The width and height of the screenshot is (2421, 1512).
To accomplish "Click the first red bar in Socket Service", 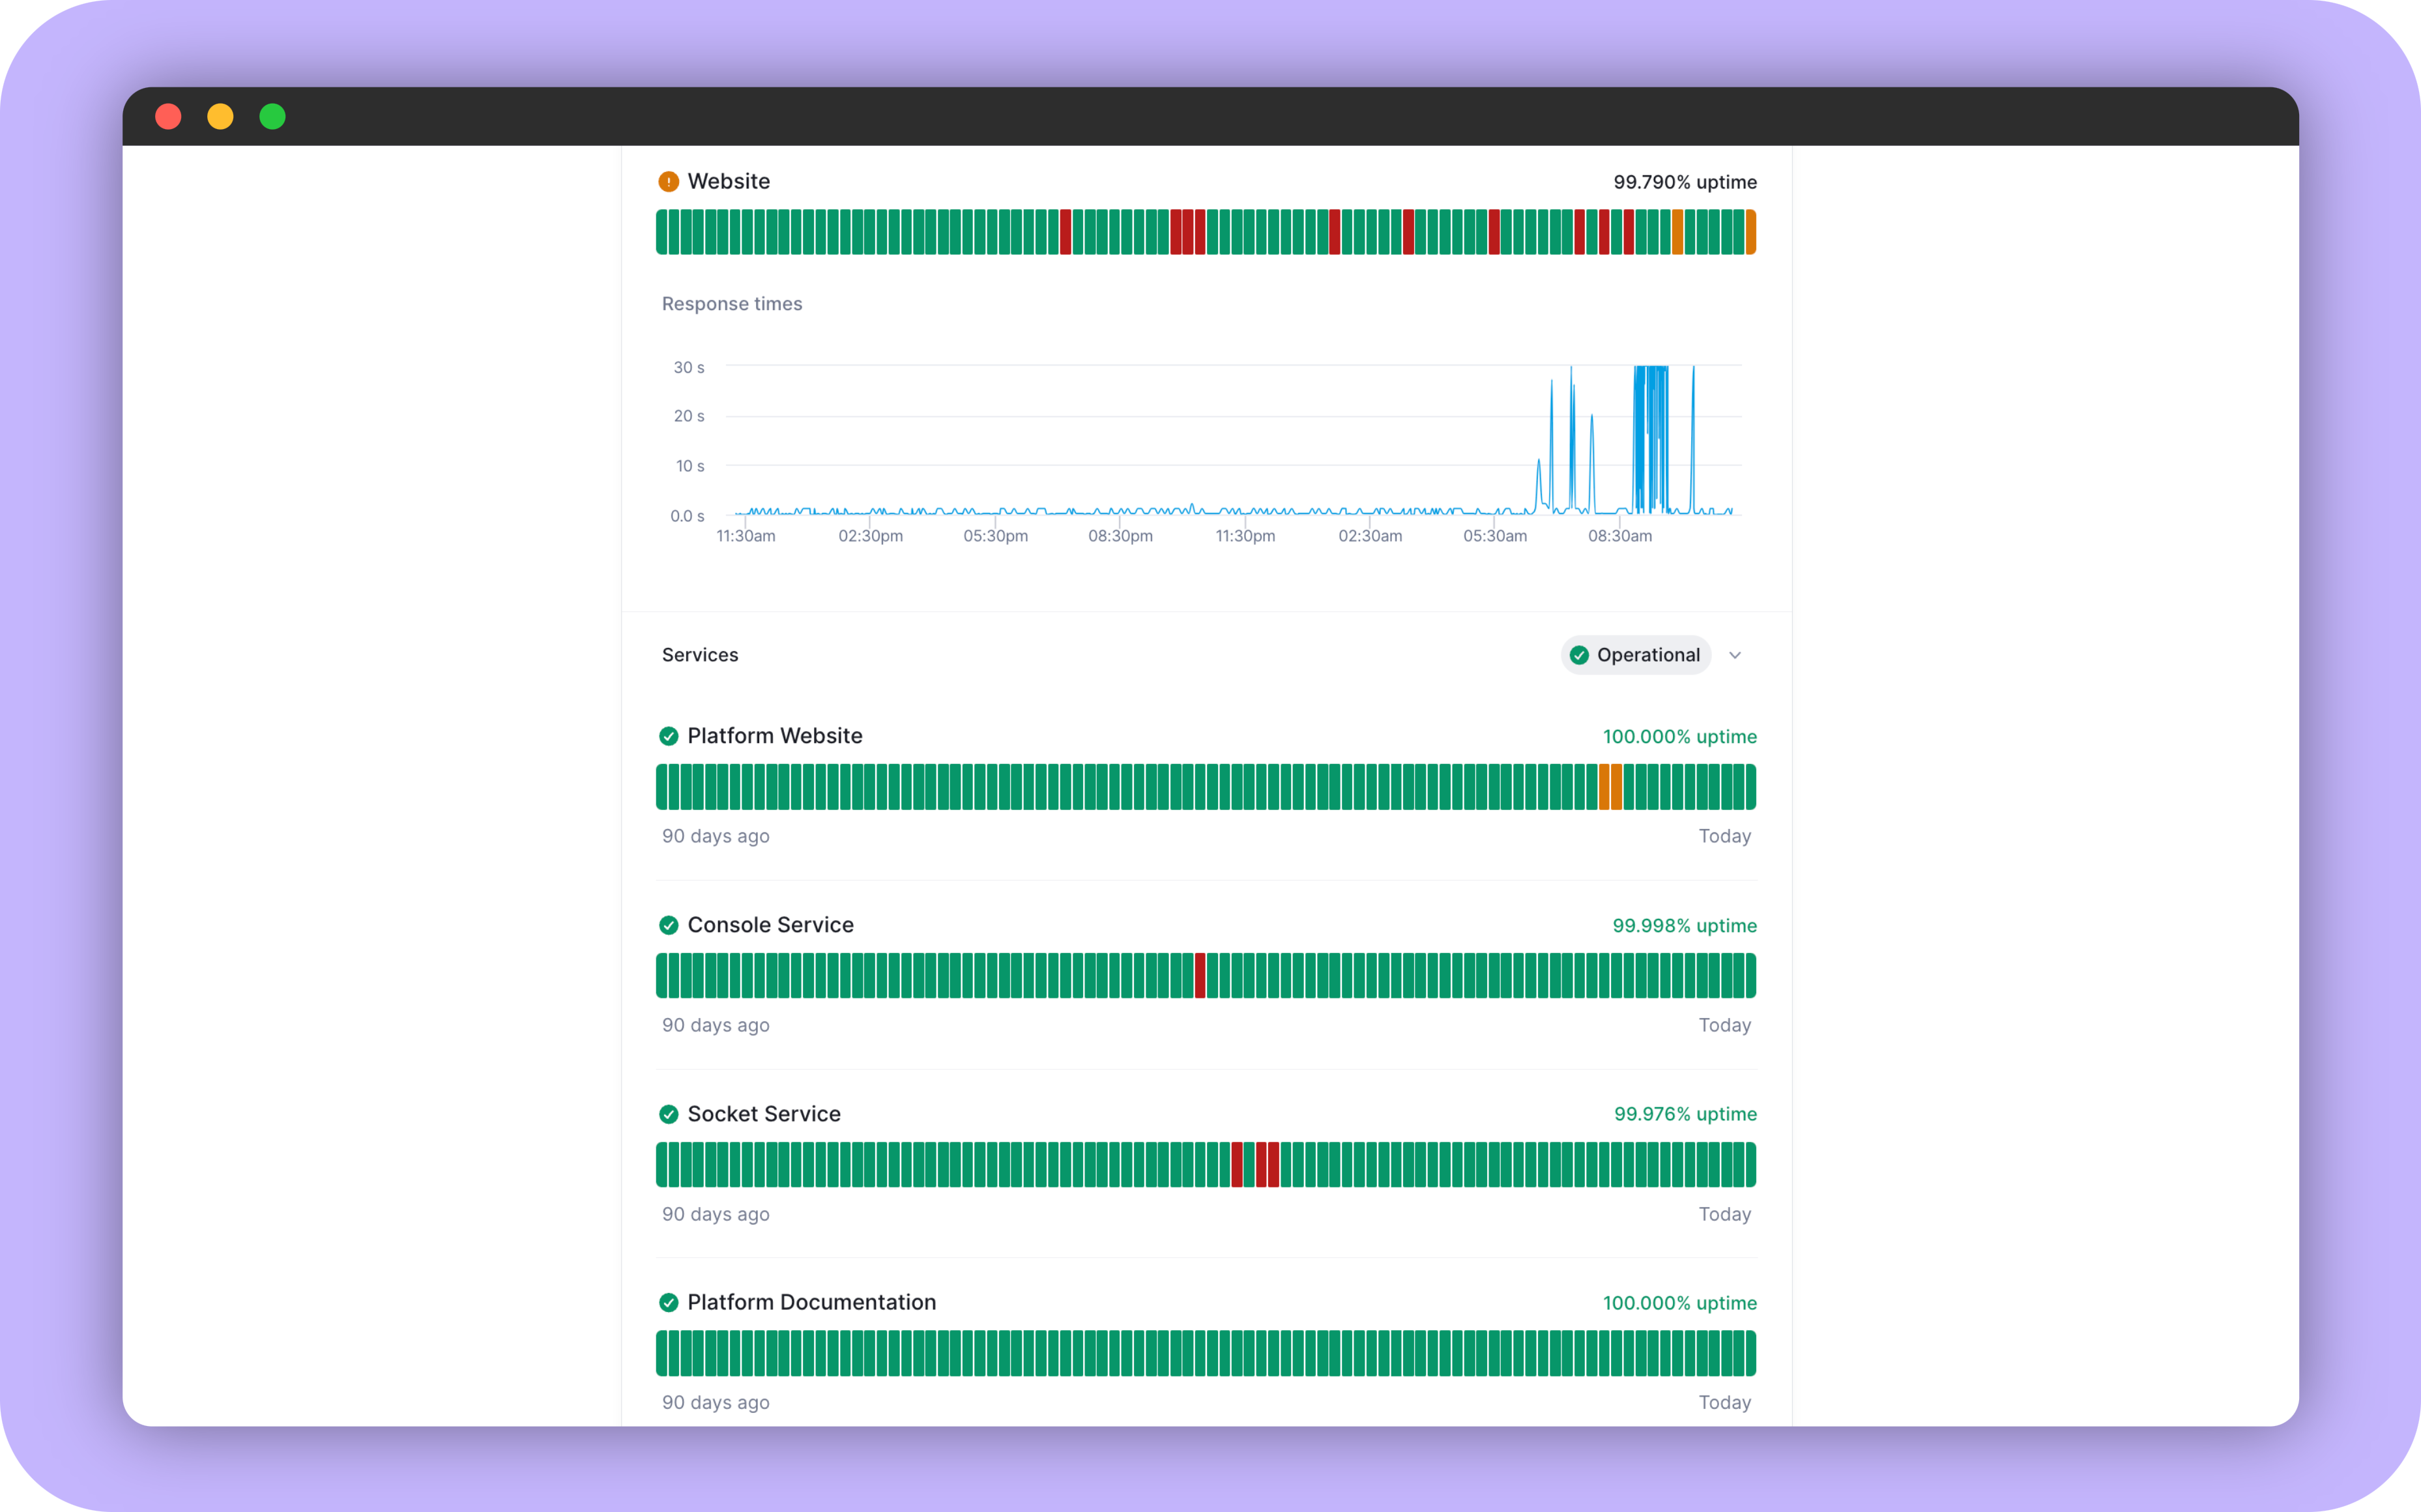I will pyautogui.click(x=1237, y=1164).
